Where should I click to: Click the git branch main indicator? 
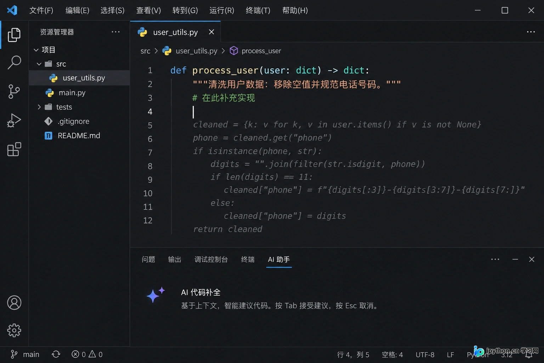[25, 354]
